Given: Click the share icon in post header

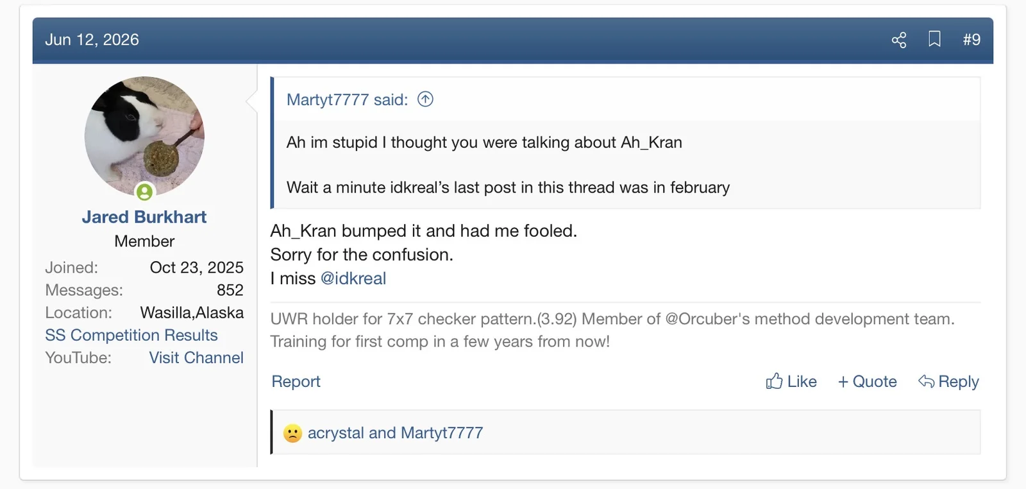Looking at the screenshot, I should tap(899, 40).
